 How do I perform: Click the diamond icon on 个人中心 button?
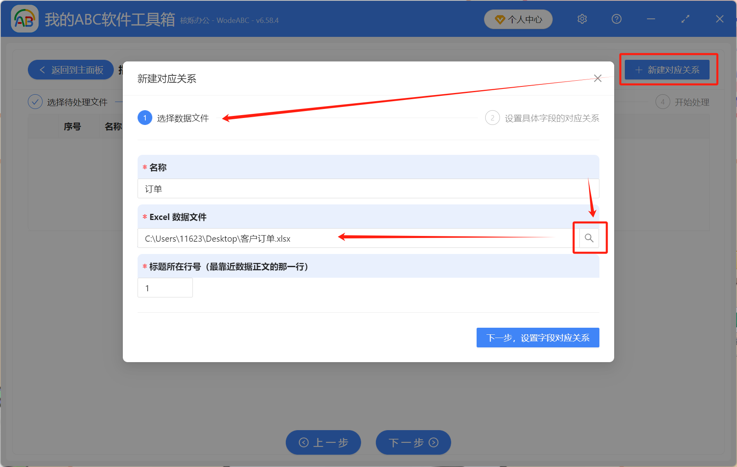(500, 19)
